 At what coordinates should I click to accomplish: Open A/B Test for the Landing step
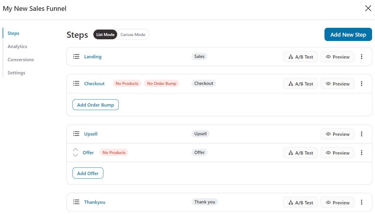[300, 57]
